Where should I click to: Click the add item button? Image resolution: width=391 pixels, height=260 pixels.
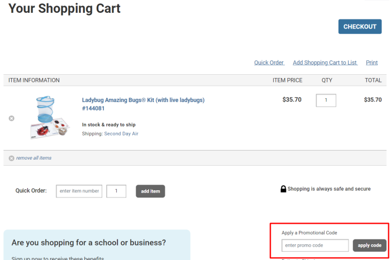[x=150, y=191]
